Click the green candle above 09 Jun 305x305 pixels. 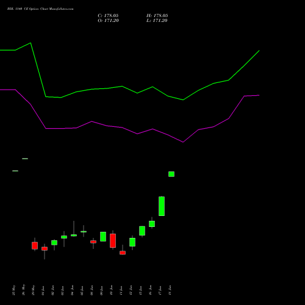[103, 237]
